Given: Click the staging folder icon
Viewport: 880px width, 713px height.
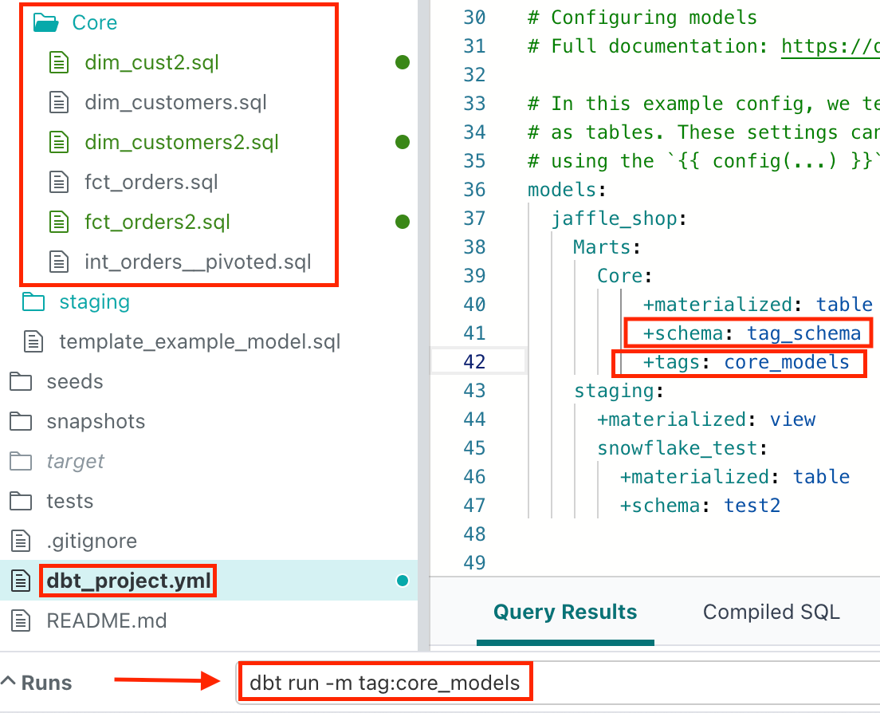Looking at the screenshot, I should point(32,301).
